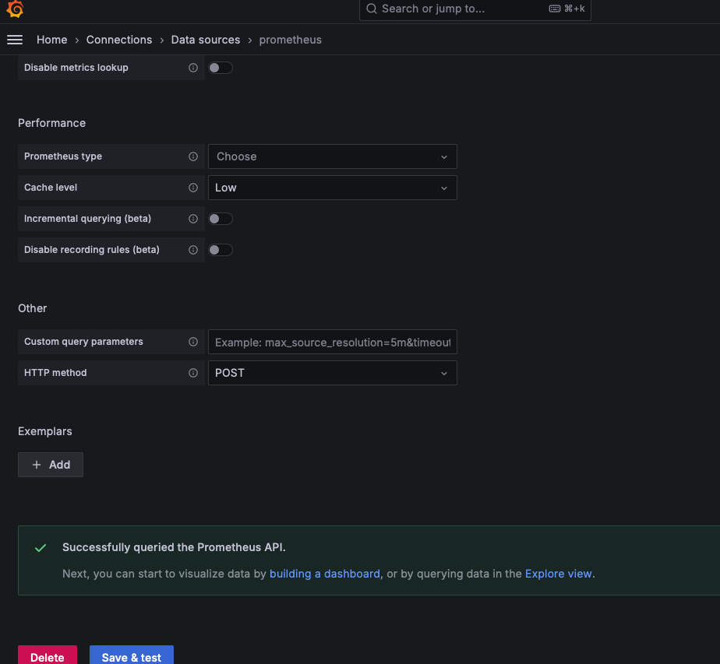
Task: Click the green success checkmark icon
Action: [41, 548]
